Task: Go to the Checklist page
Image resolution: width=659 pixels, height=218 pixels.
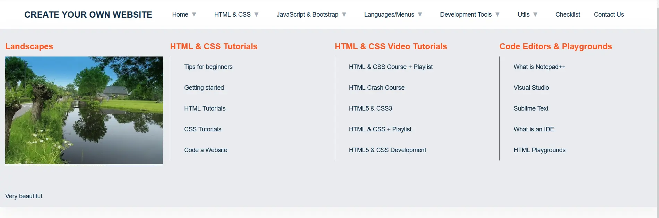Action: 567,15
